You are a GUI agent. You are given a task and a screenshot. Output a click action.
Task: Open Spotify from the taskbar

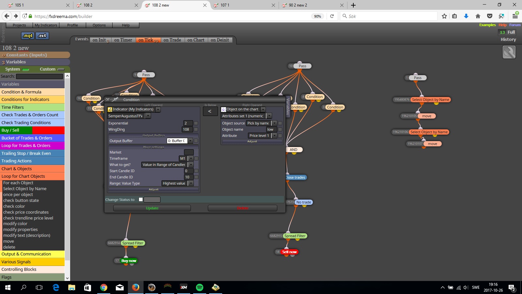[x=199, y=287]
